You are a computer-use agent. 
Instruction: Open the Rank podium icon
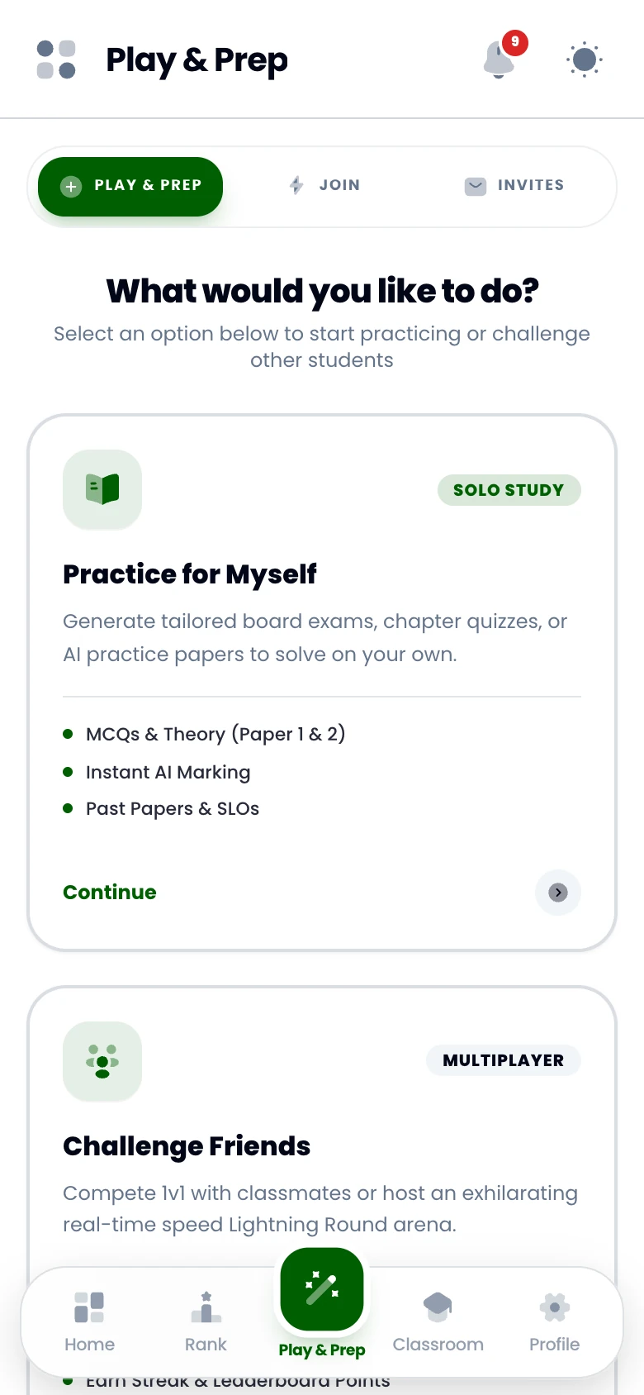206,1307
